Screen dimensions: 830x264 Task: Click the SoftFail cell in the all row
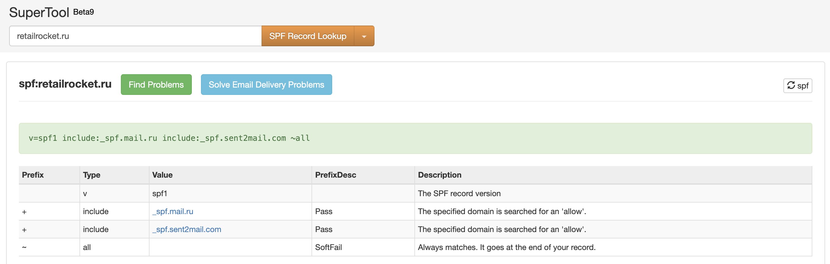328,247
